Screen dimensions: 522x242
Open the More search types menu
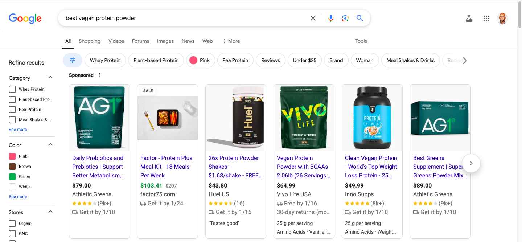coord(231,41)
